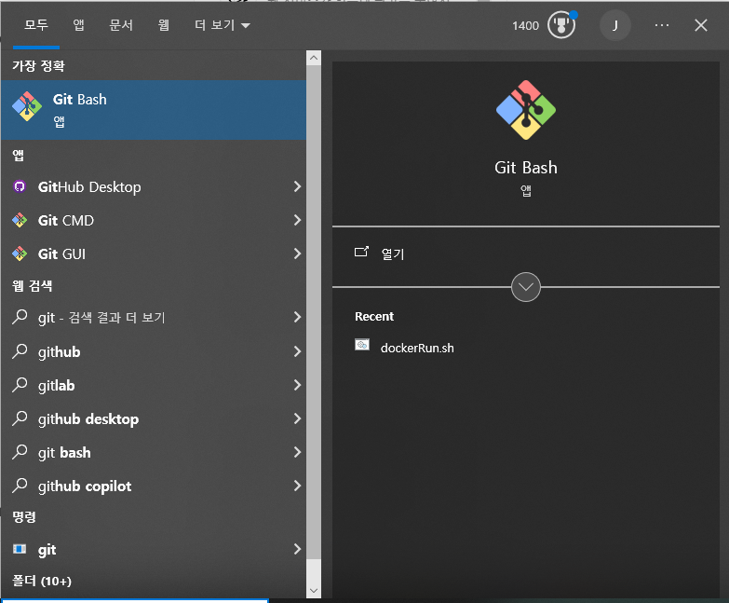Click the results scrollbar down arrow
The width and height of the screenshot is (729, 603).
point(314,591)
